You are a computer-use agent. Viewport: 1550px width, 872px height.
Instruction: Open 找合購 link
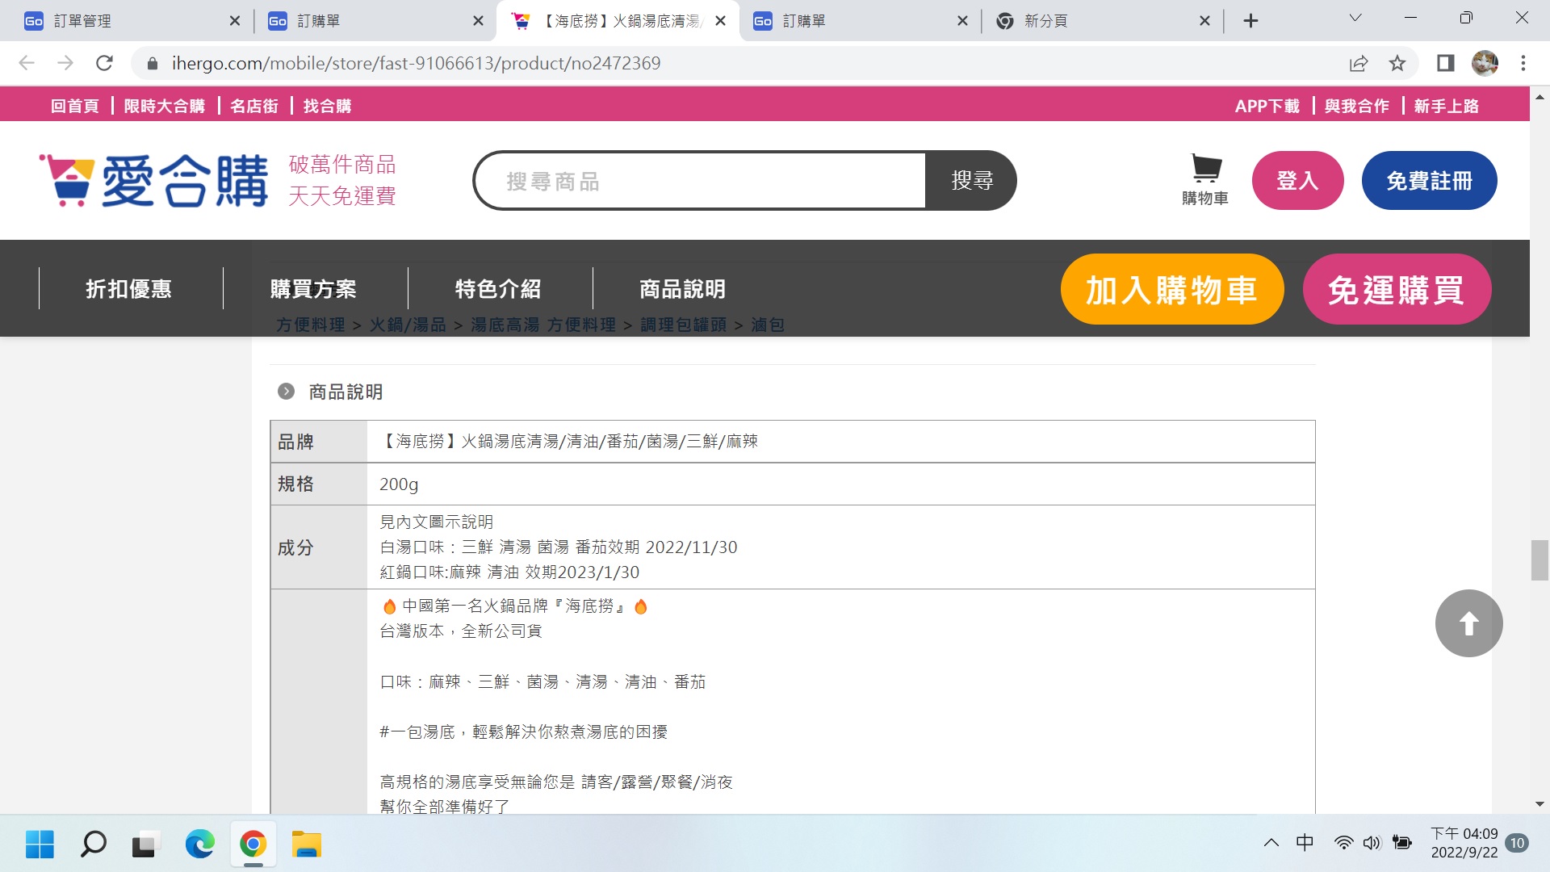pos(327,106)
